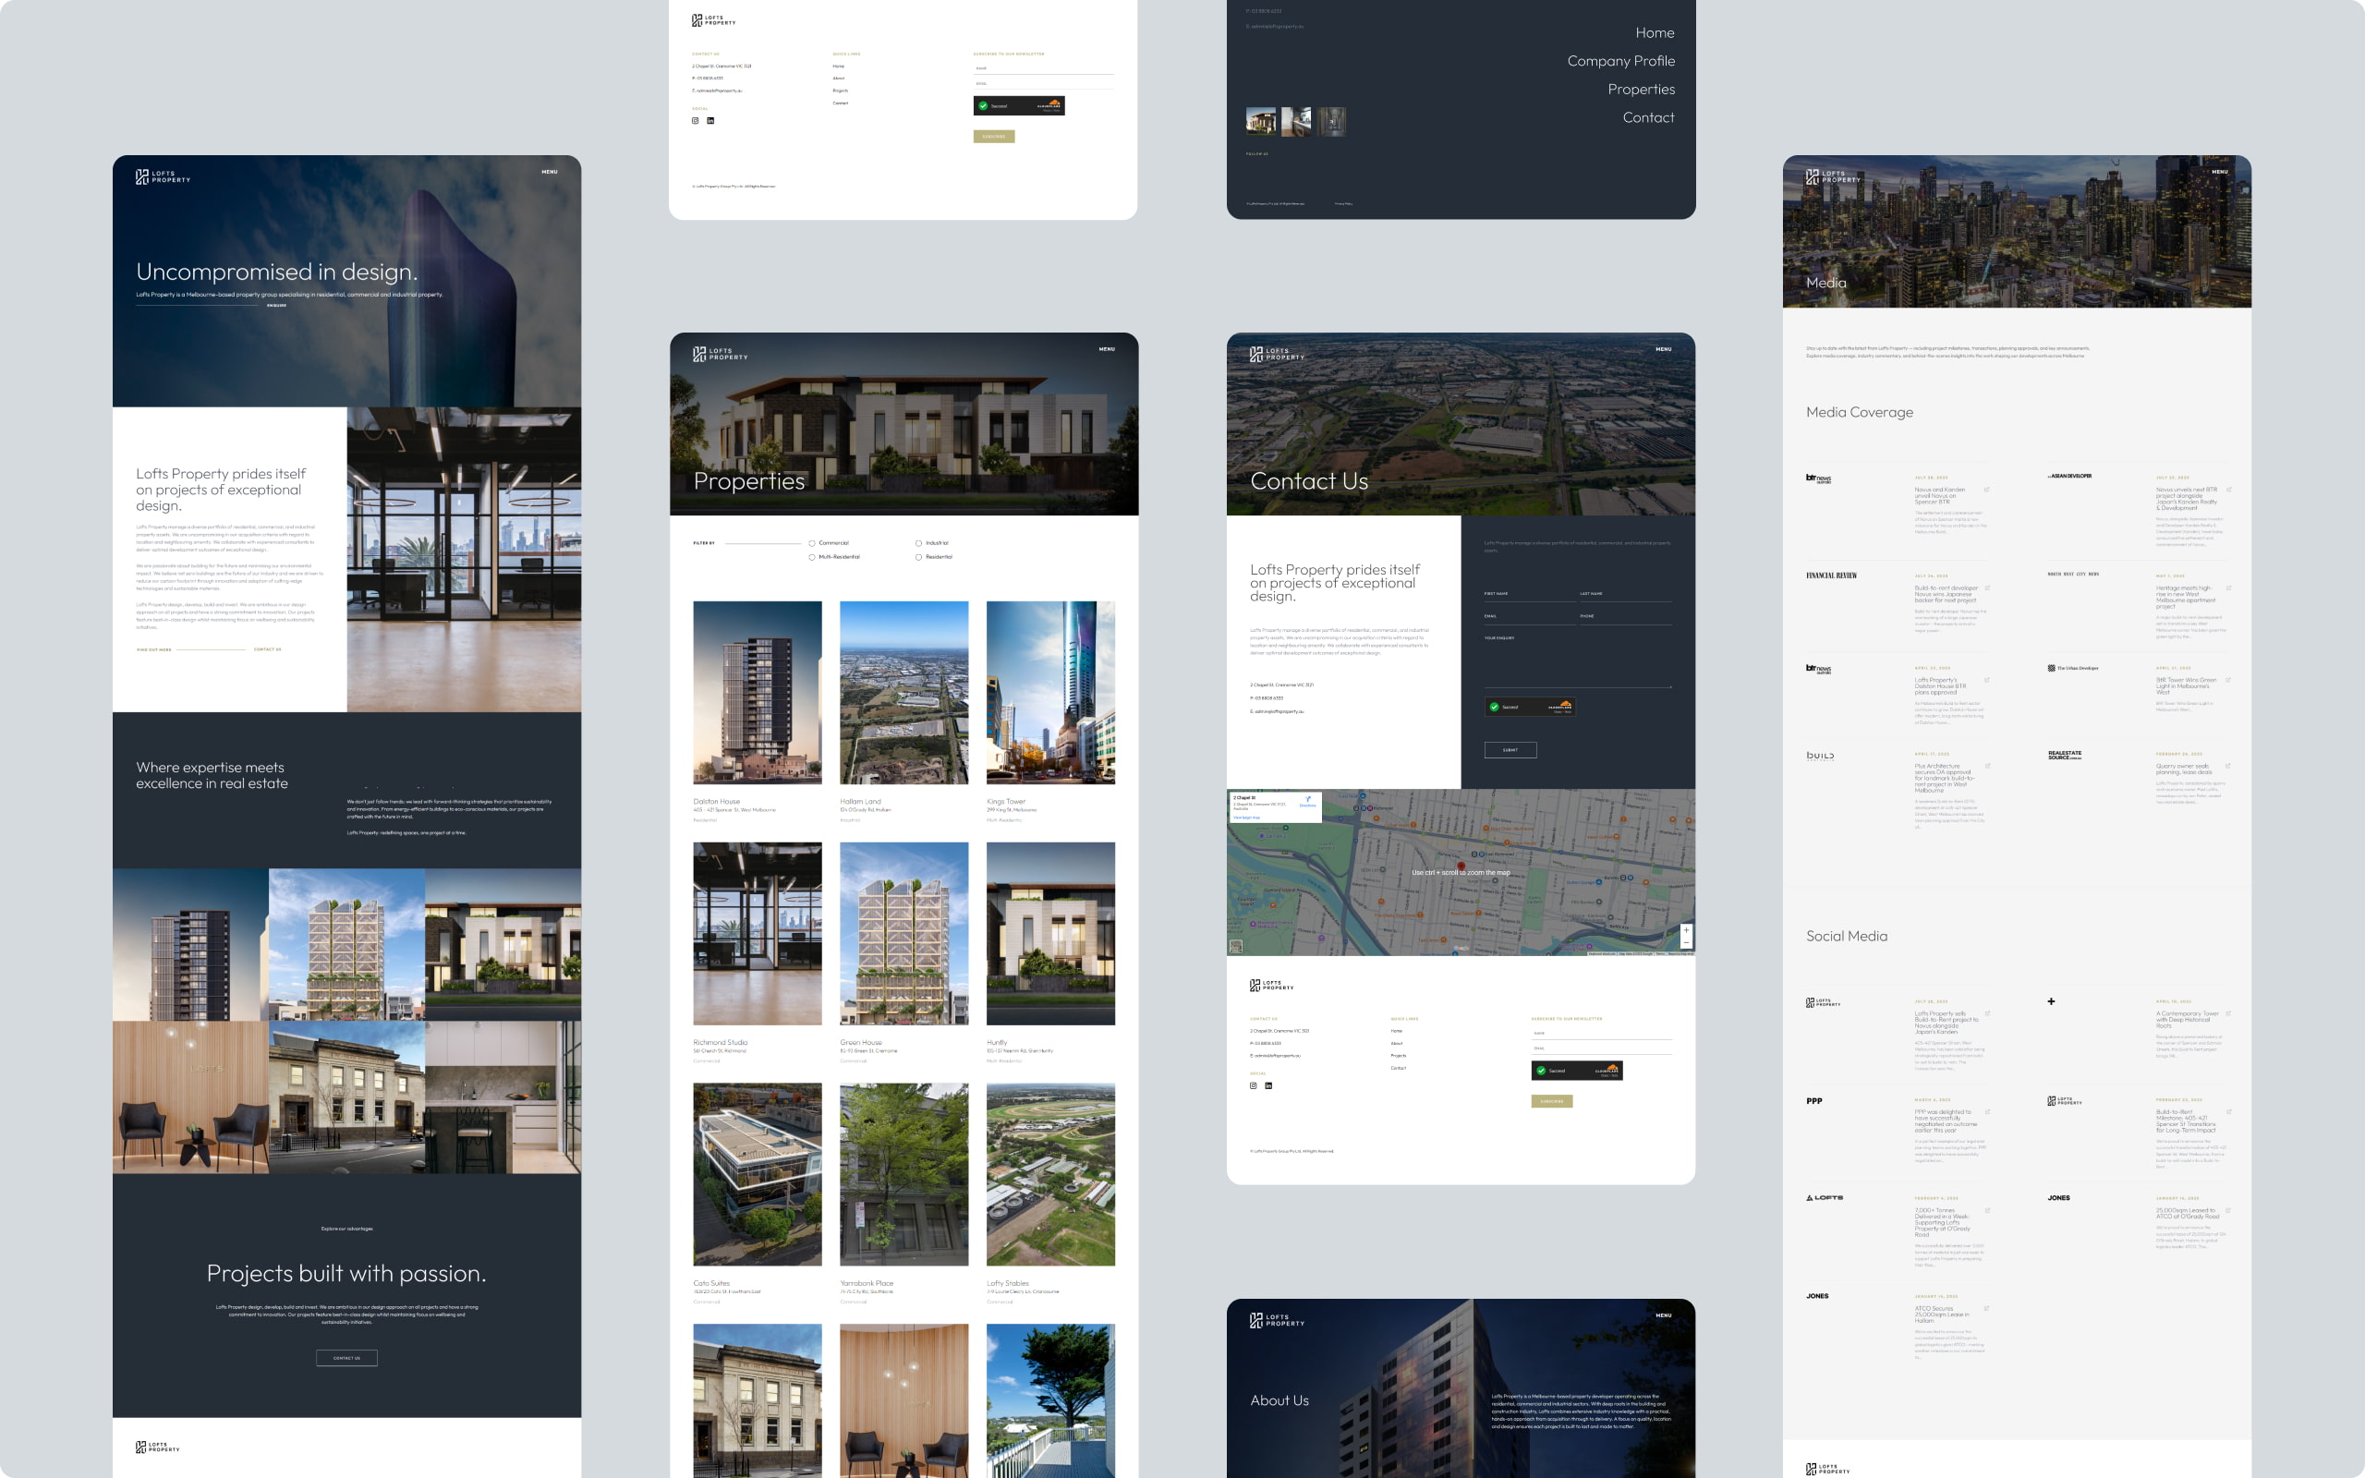Open Company Profile in the dark navigation menu
Image resolution: width=2365 pixels, height=1478 pixels.
pyautogui.click(x=1620, y=61)
